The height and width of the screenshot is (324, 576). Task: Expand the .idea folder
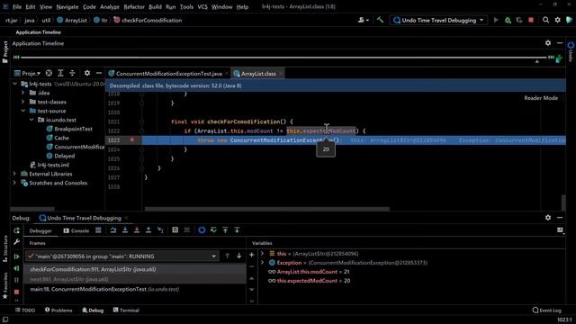[x=22, y=93]
